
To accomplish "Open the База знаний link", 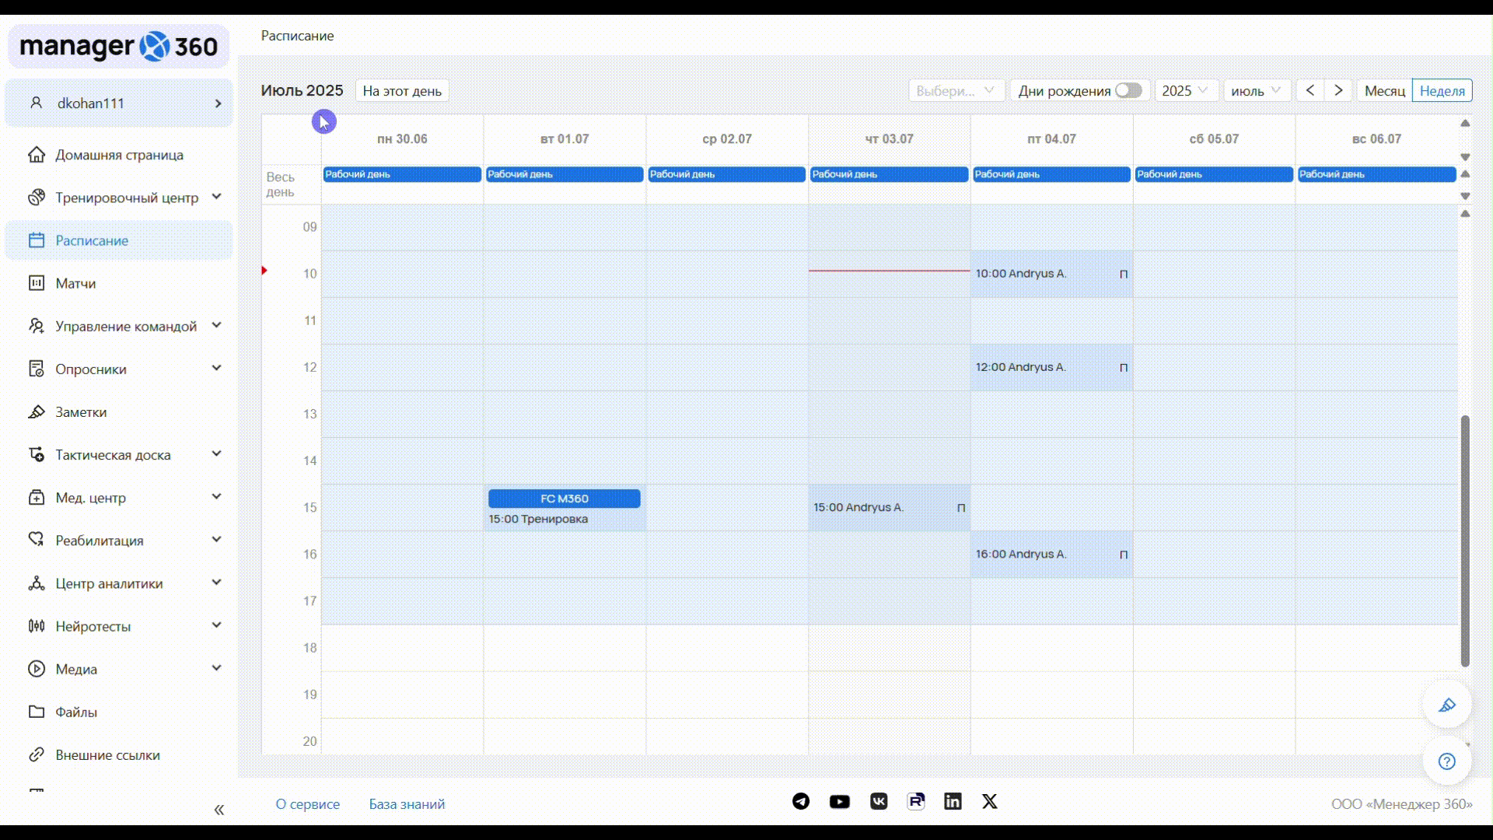I will pyautogui.click(x=407, y=804).
